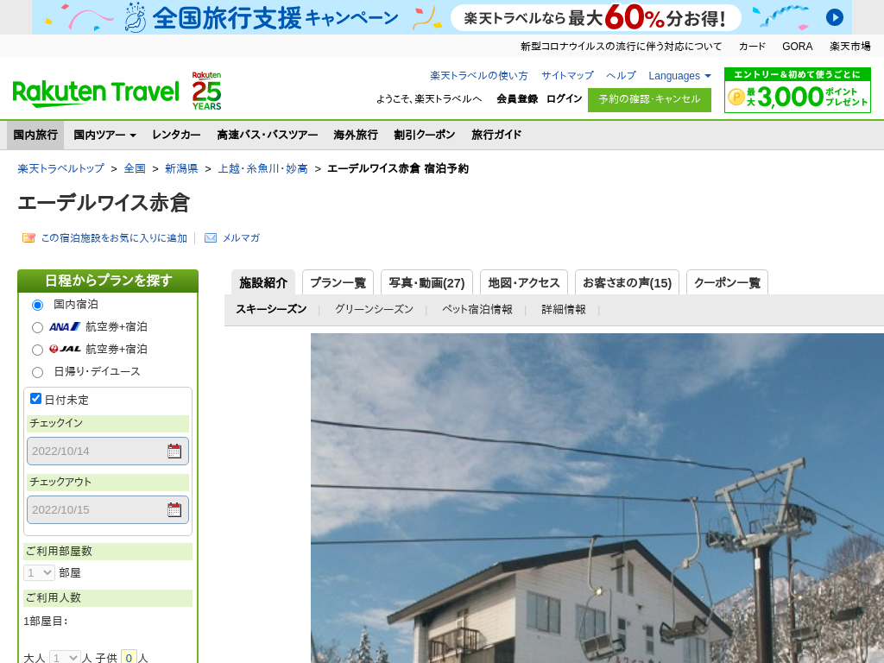Click the JAL logo in search panel
Screen dimensions: 884x663
[x=65, y=349]
